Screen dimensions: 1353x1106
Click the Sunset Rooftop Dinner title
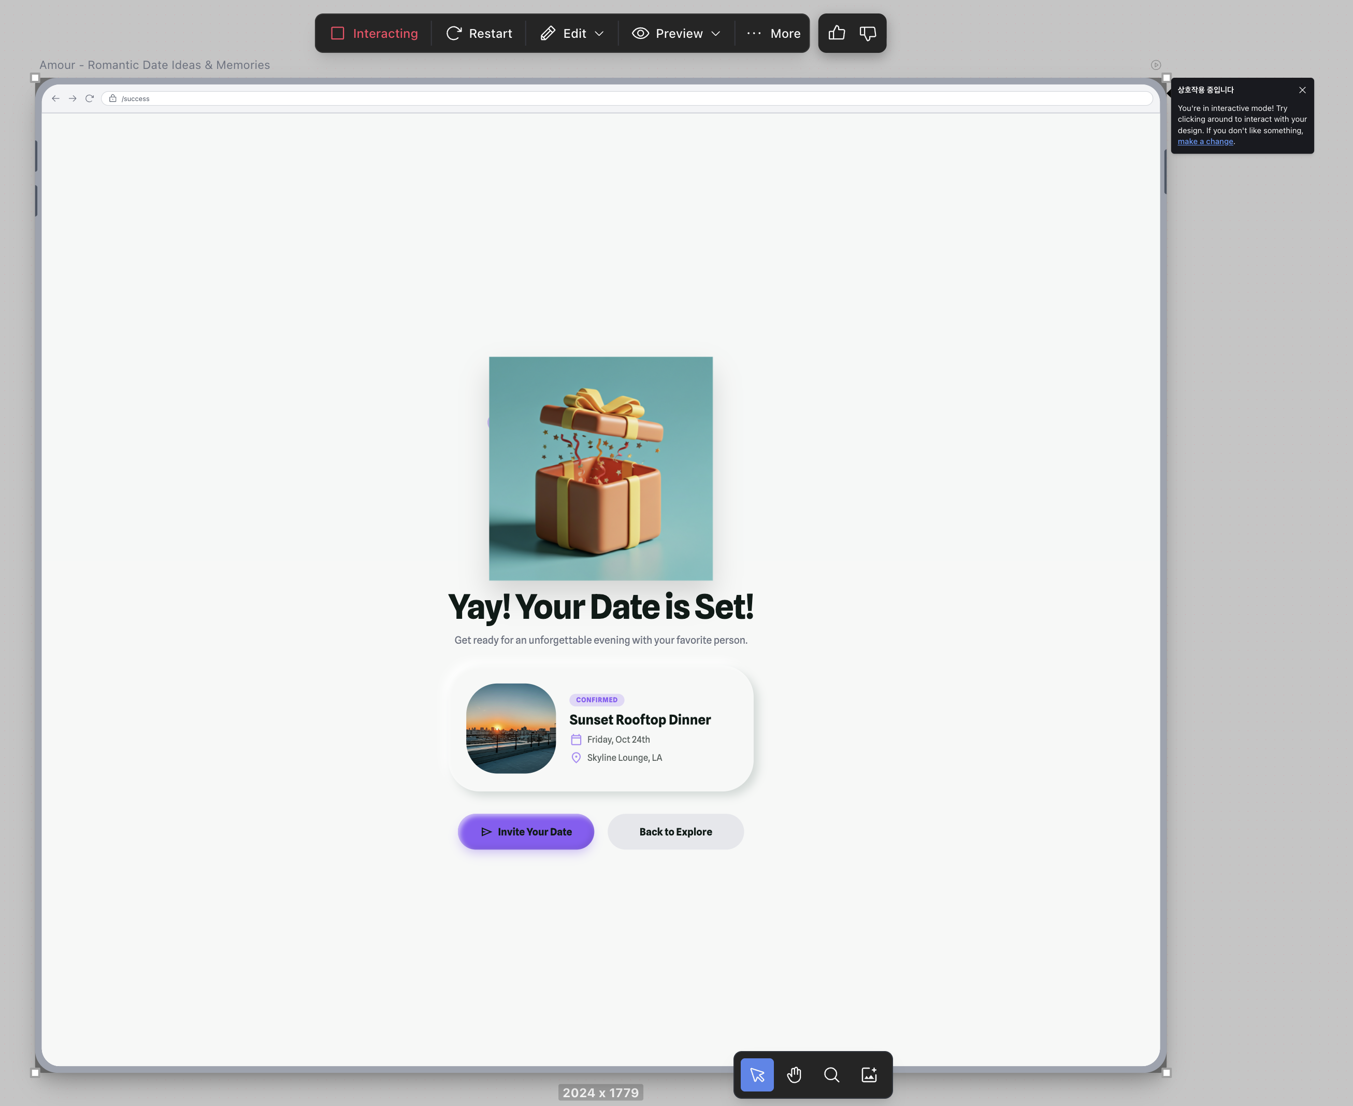tap(640, 719)
